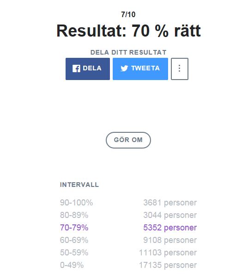Screen dimensions: 242x279
Task: Select the 80-89% interval row
Action: (x=128, y=215)
